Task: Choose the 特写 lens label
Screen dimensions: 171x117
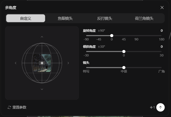Action: point(86,71)
